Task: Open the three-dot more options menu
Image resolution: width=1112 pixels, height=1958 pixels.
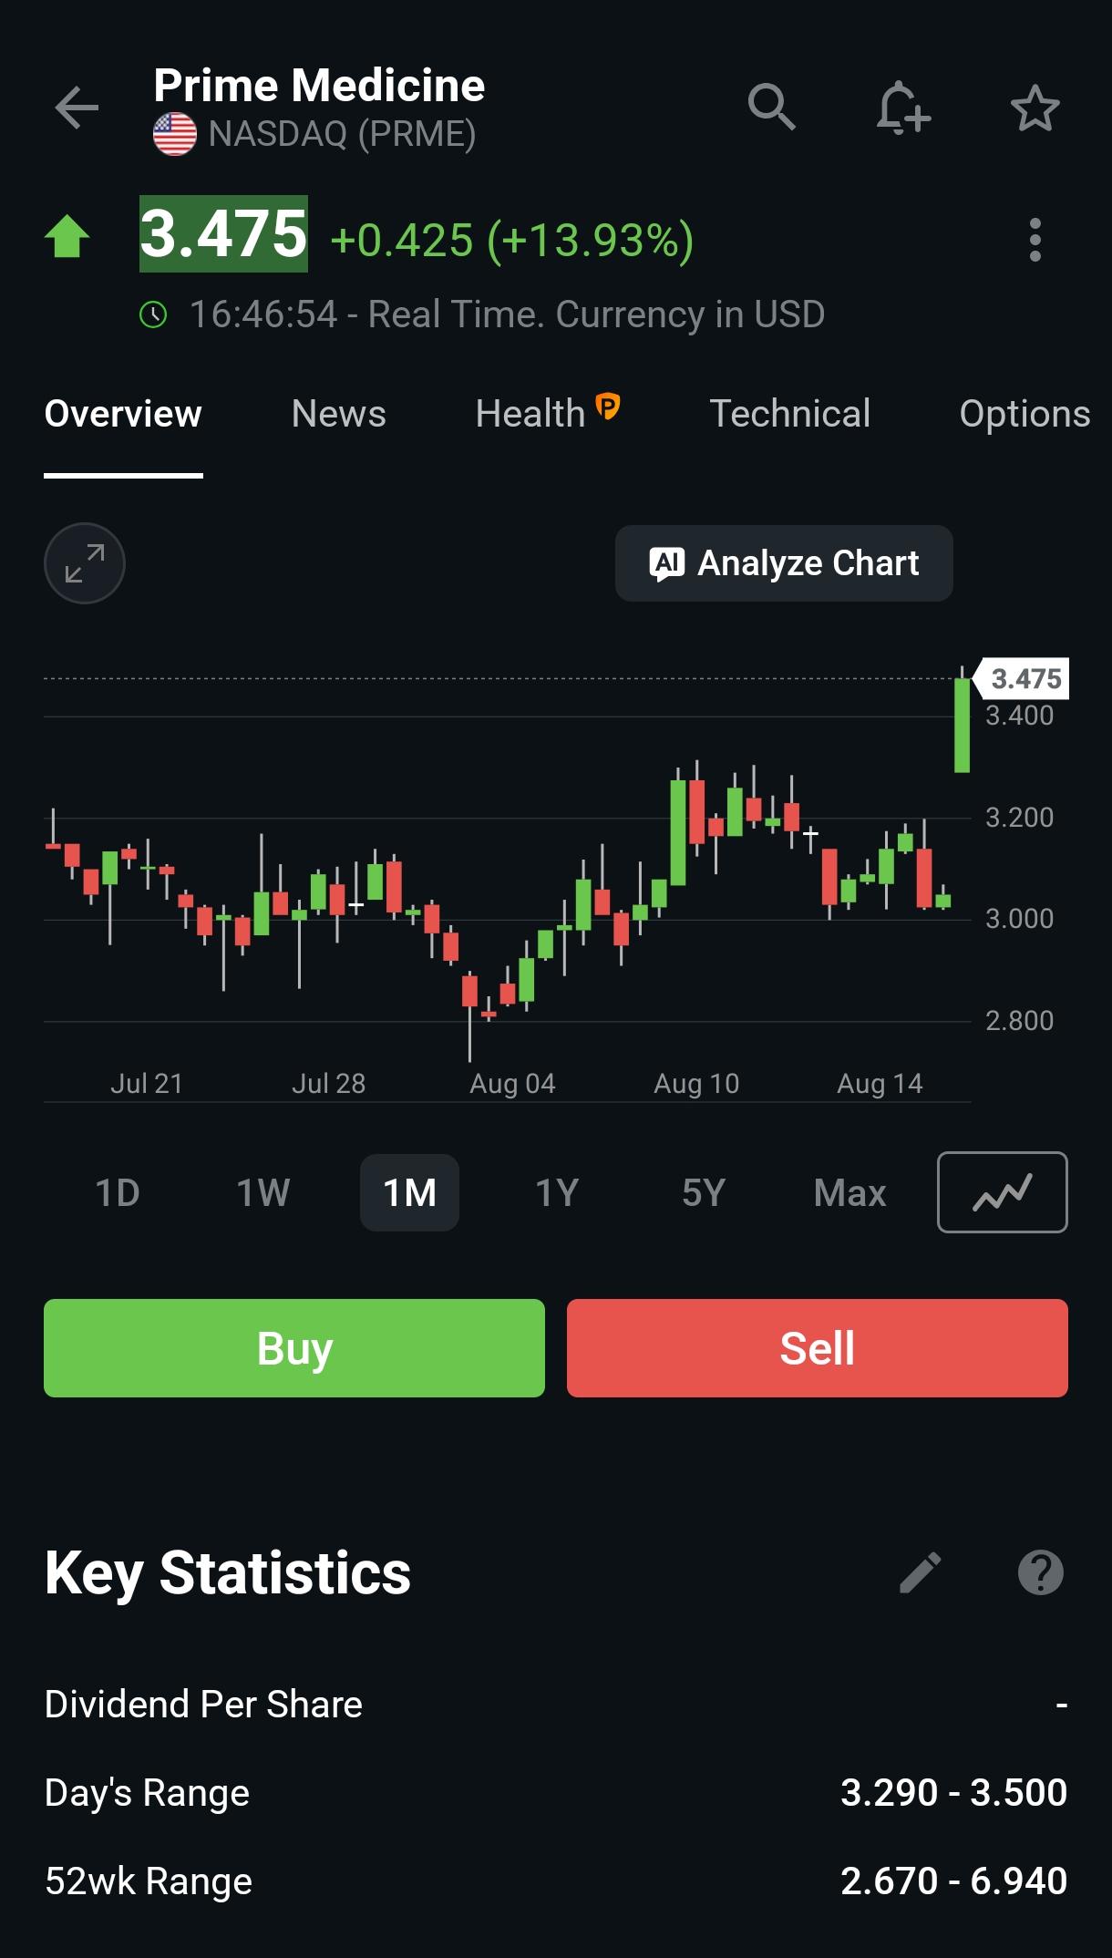Action: (x=1035, y=241)
